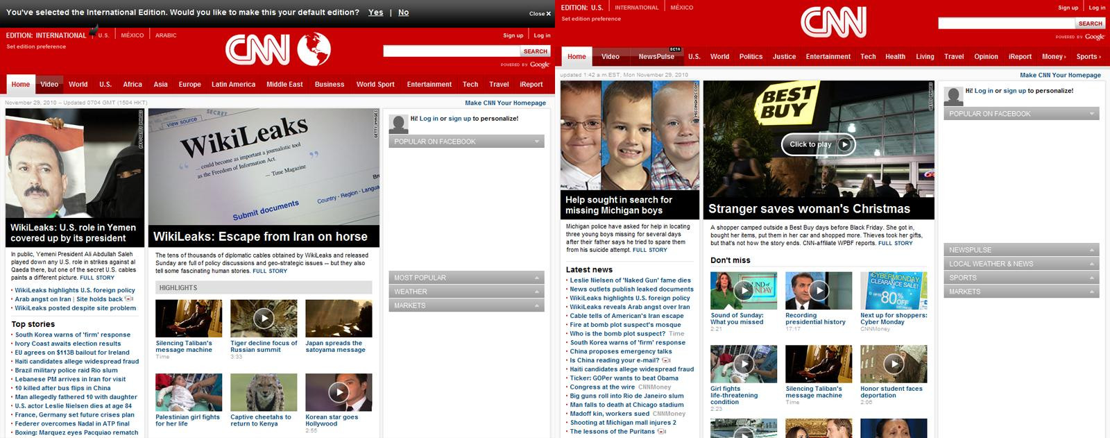
Task: Open Middle East section
Action: 284,85
